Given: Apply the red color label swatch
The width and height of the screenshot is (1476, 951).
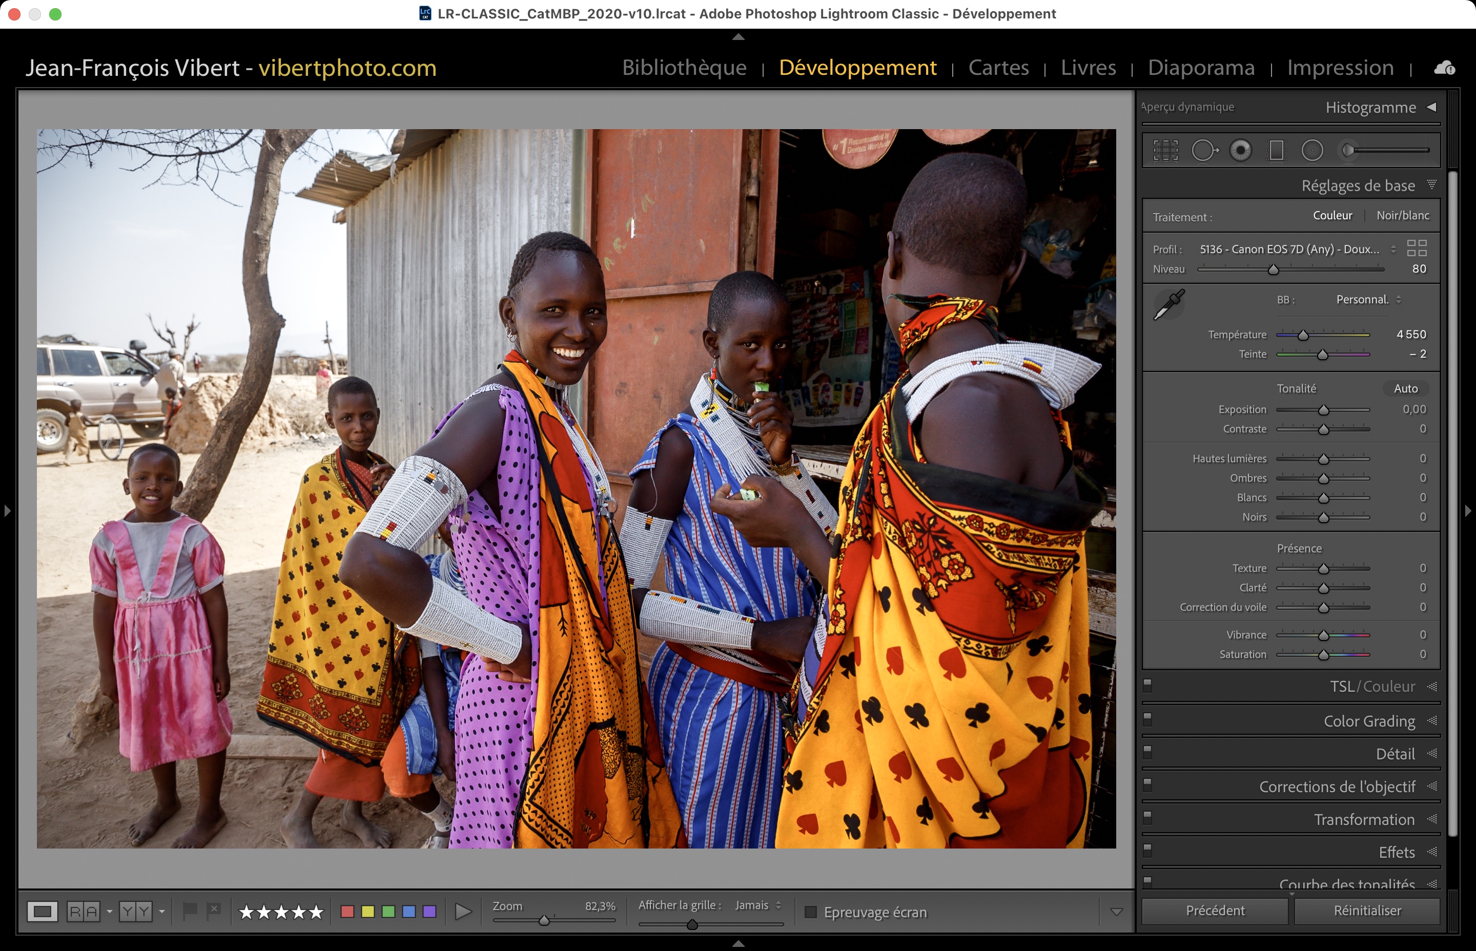Looking at the screenshot, I should point(347,912).
